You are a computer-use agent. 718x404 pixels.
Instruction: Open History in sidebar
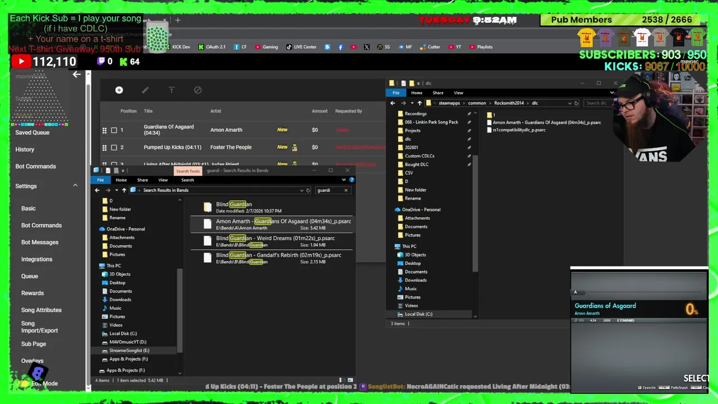25,149
